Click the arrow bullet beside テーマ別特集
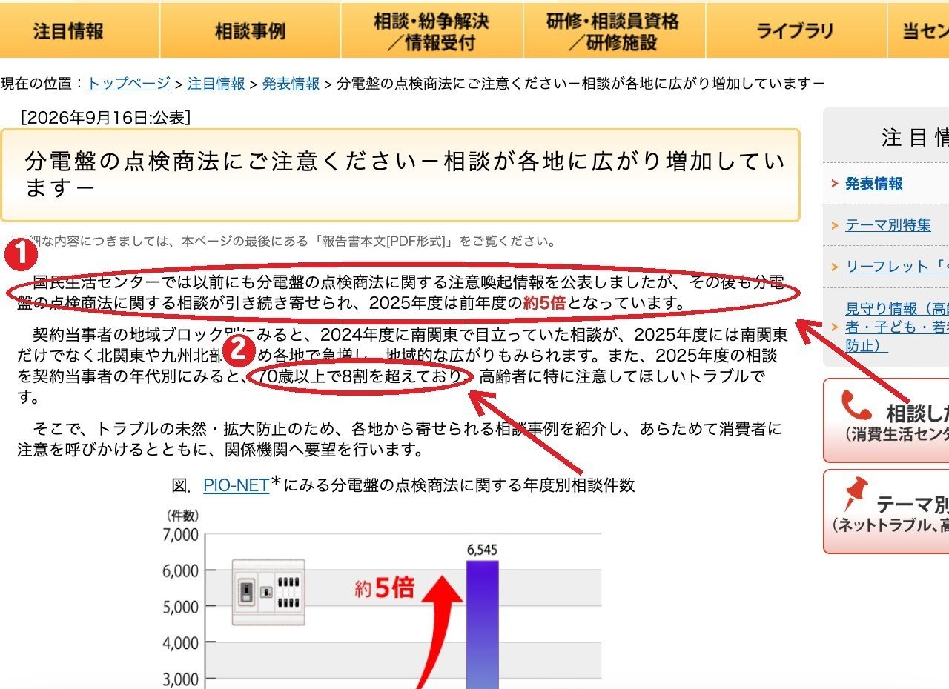This screenshot has width=949, height=689. pos(836,225)
